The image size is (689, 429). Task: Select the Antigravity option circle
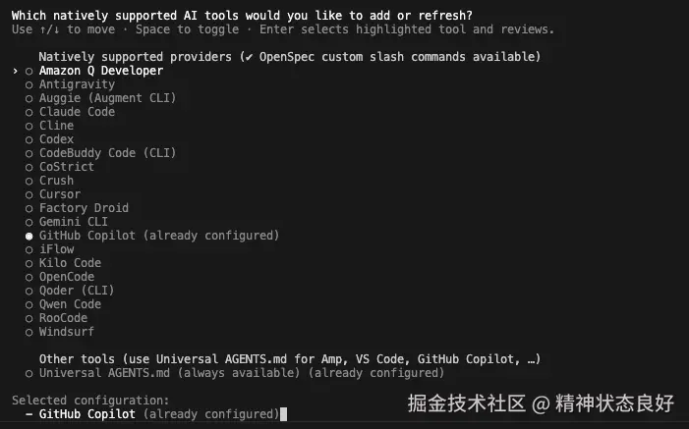[x=29, y=84]
